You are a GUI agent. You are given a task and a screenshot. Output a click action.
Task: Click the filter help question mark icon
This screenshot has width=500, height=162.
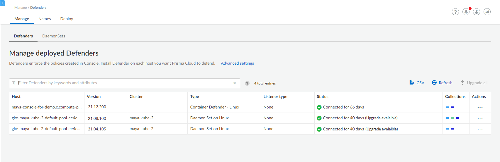pyautogui.click(x=247, y=83)
